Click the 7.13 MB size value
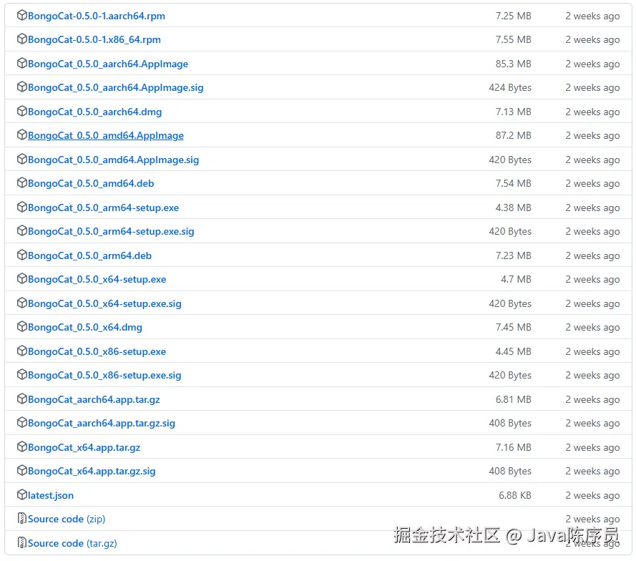 click(x=513, y=112)
